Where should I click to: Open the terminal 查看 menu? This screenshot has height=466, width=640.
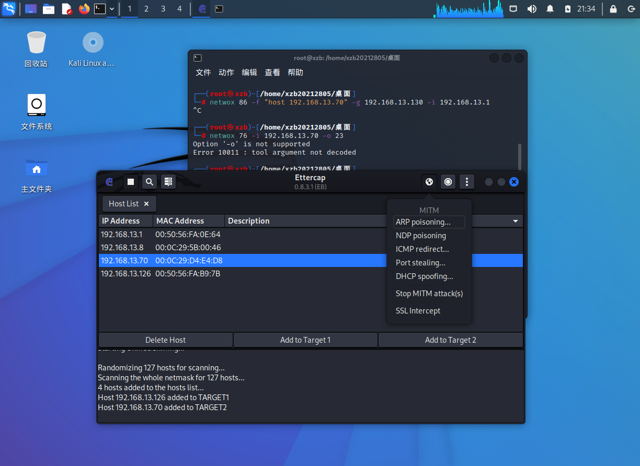[272, 73]
